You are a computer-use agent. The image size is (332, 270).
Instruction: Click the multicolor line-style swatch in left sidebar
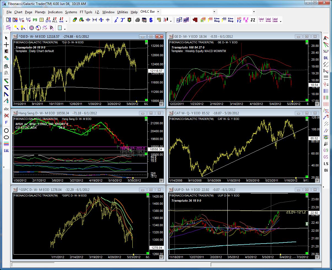pyautogui.click(x=6, y=143)
